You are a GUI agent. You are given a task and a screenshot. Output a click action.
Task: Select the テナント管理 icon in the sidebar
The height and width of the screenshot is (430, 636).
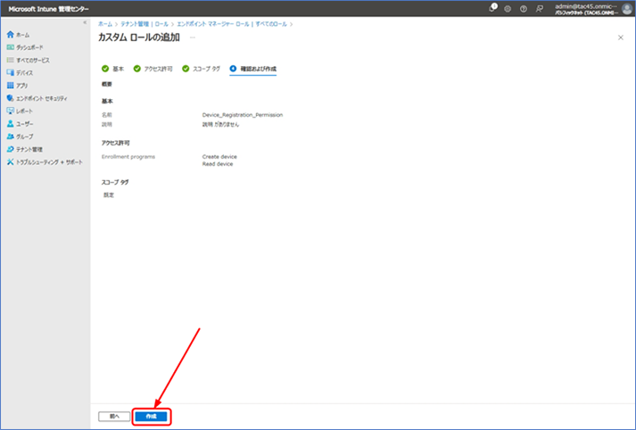point(11,149)
